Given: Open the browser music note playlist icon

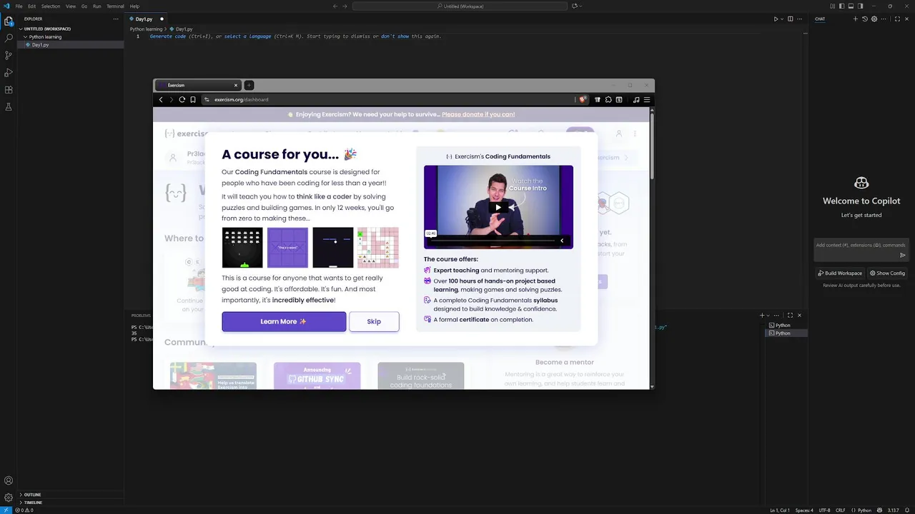Looking at the screenshot, I should point(636,99).
